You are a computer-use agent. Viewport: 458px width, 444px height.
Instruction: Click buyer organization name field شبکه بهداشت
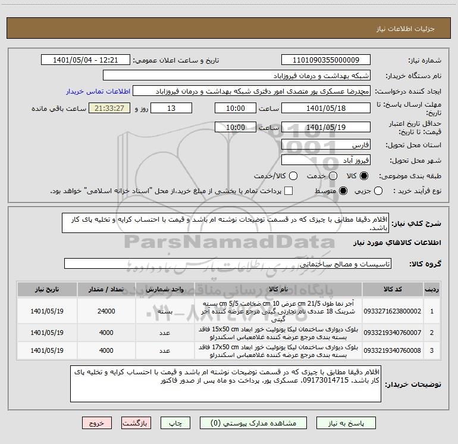coord(237,76)
